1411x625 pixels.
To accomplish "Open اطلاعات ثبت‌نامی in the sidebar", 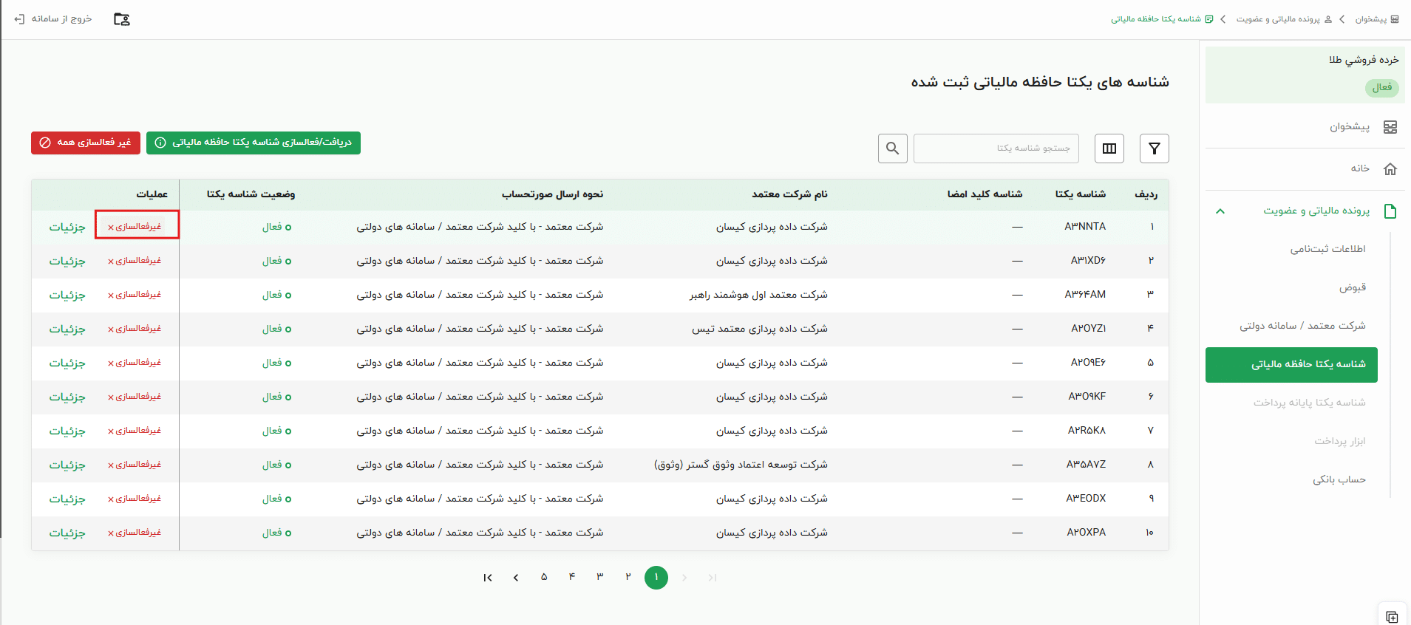I will click(x=1327, y=249).
